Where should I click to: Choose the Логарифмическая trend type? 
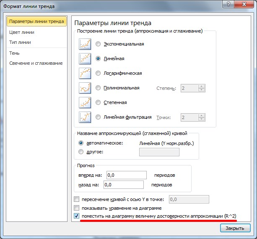point(98,73)
